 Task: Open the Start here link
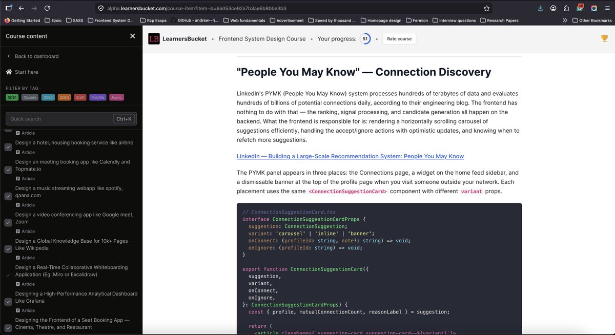pos(27,72)
